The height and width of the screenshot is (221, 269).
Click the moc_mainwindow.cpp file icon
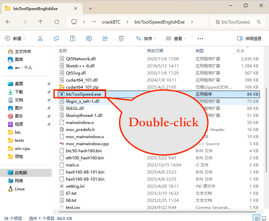tap(62, 144)
